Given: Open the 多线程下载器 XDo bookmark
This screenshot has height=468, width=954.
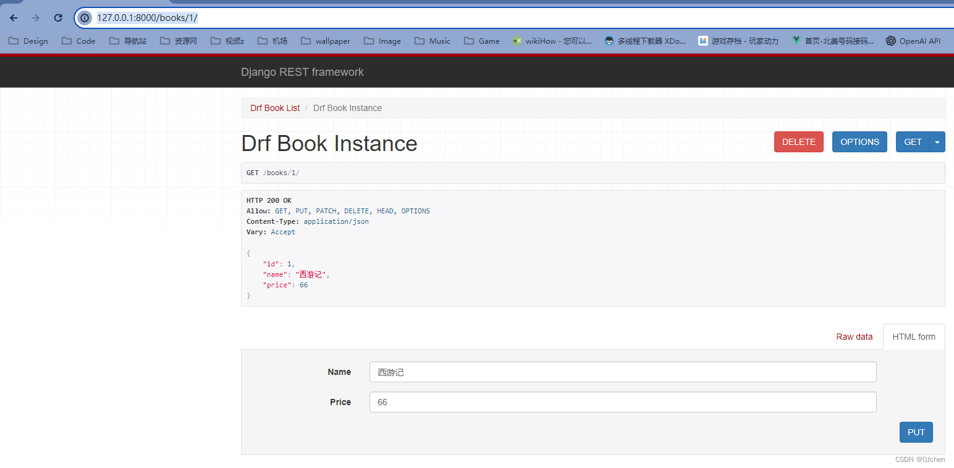Looking at the screenshot, I should [x=645, y=41].
